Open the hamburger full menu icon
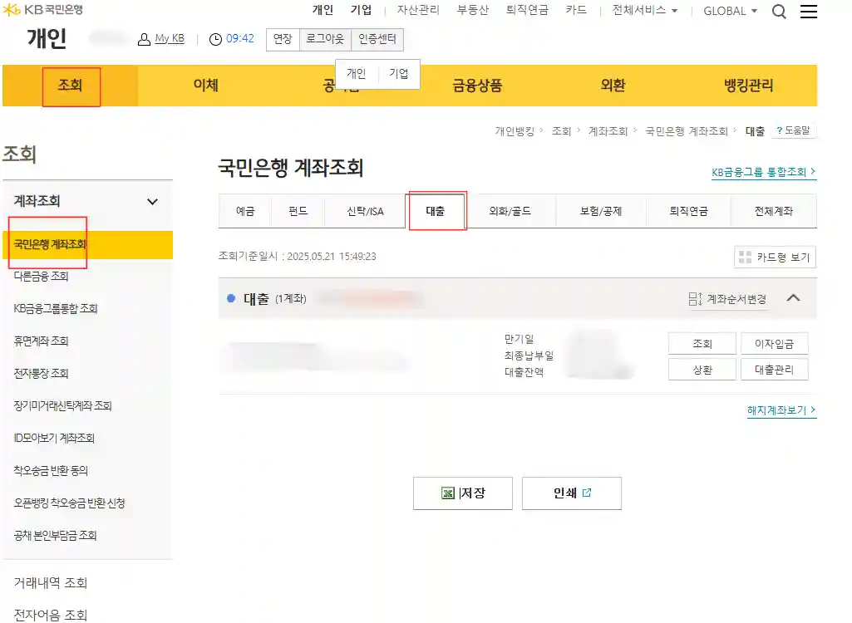This screenshot has height=623, width=852. click(x=809, y=12)
